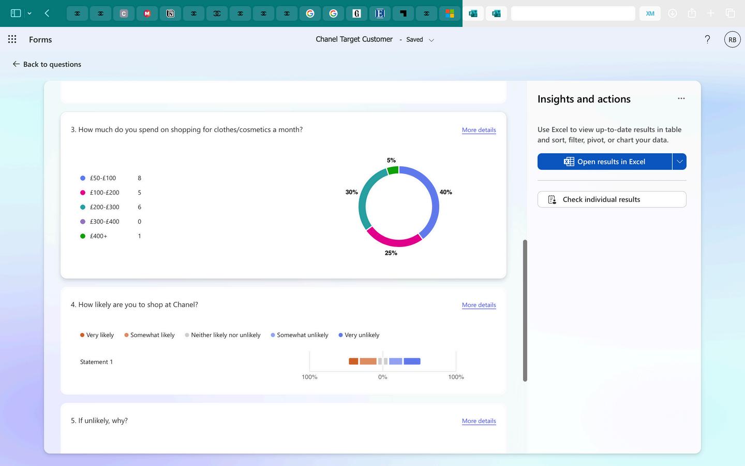Click the Forms home label

click(x=40, y=39)
